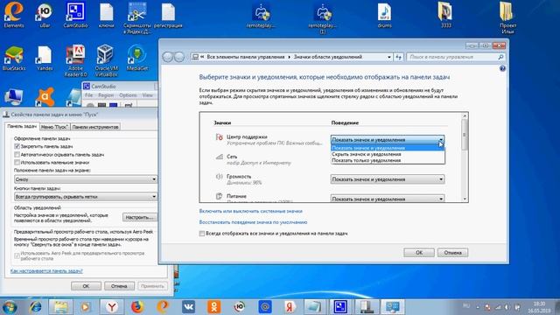Image resolution: width=560 pixels, height=315 pixels.
Task: Click Настроить button in taskbar properties
Action: 140,217
